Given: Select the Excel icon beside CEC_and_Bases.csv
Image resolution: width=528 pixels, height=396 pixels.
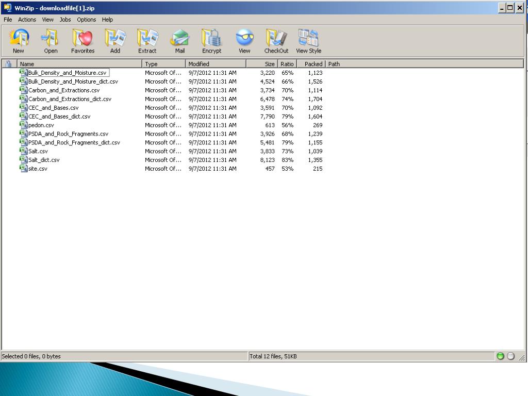Looking at the screenshot, I should tap(24, 107).
